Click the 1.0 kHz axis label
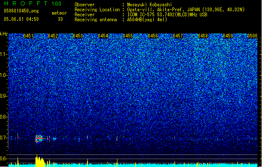This screenshot has width=262, height=167. pyautogui.click(x=3, y=75)
